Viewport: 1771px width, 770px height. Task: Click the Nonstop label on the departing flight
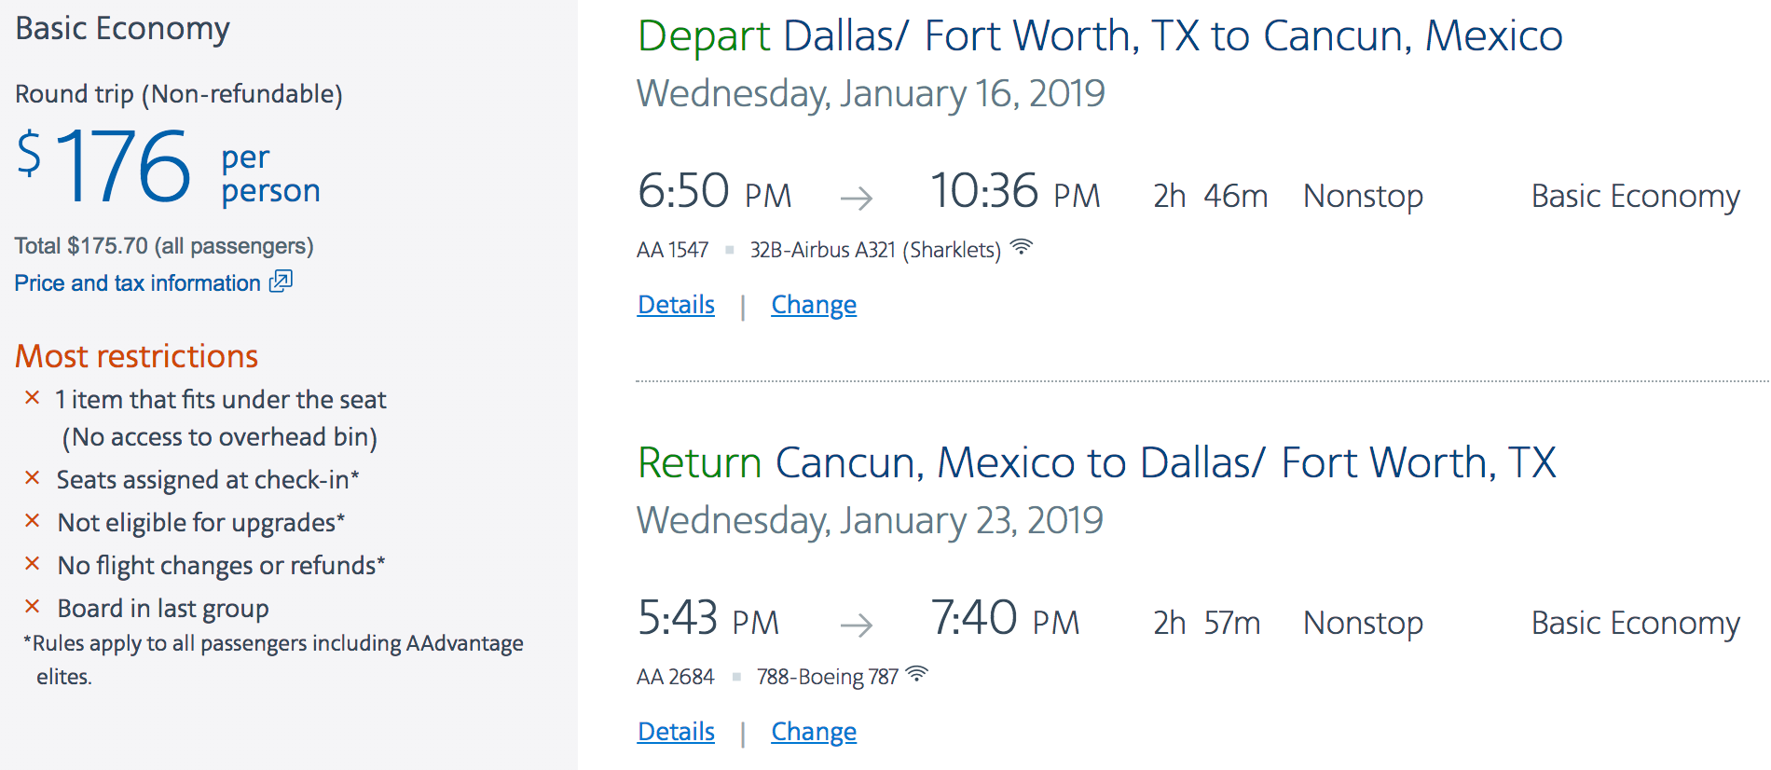(x=1363, y=196)
